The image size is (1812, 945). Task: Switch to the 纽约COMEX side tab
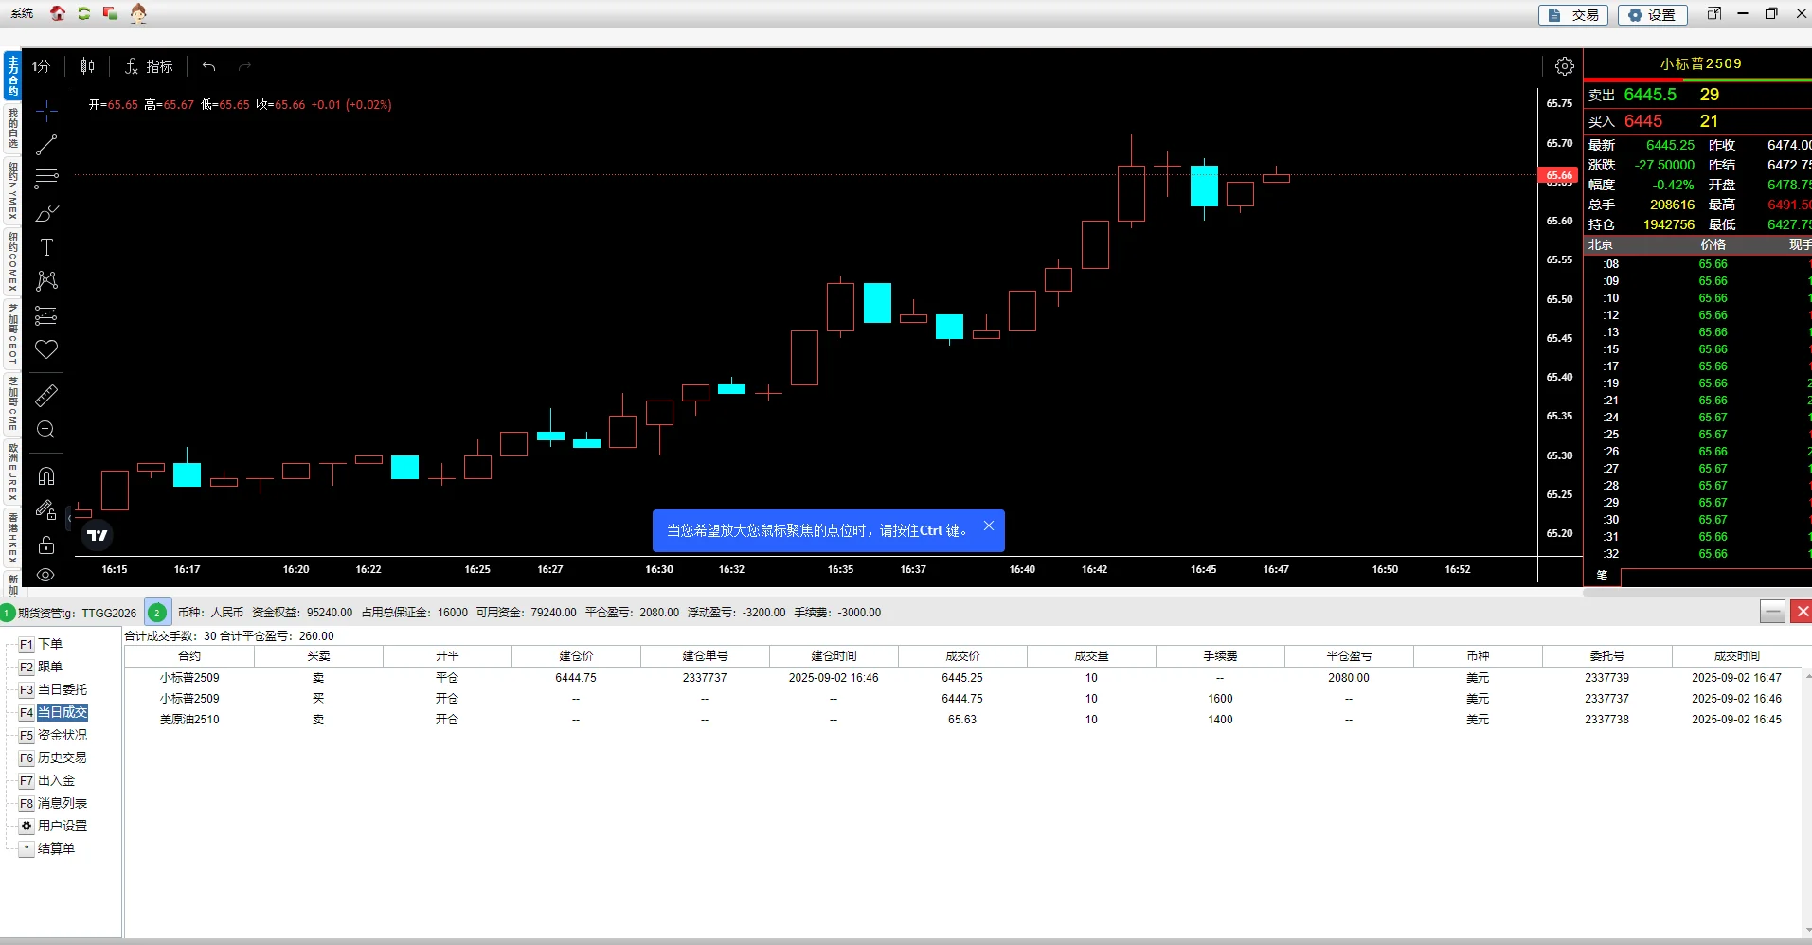pyautogui.click(x=12, y=262)
